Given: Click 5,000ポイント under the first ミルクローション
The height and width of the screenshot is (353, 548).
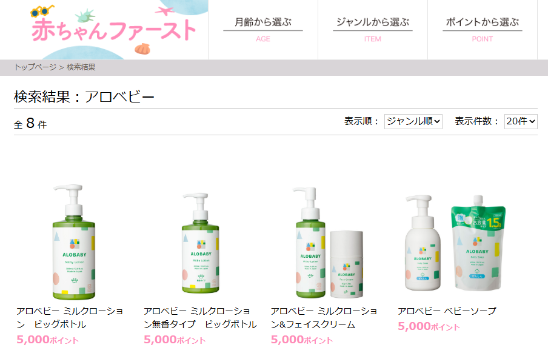Looking at the screenshot, I should tap(47, 340).
